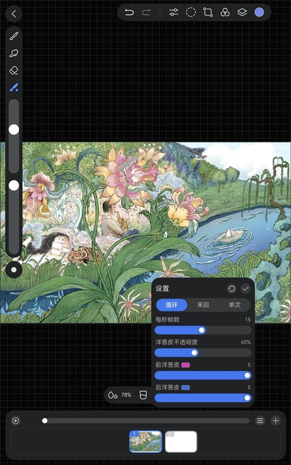Viewport: 291px width, 465px height.
Task: Open the timeline menu list icon
Action: [260, 421]
